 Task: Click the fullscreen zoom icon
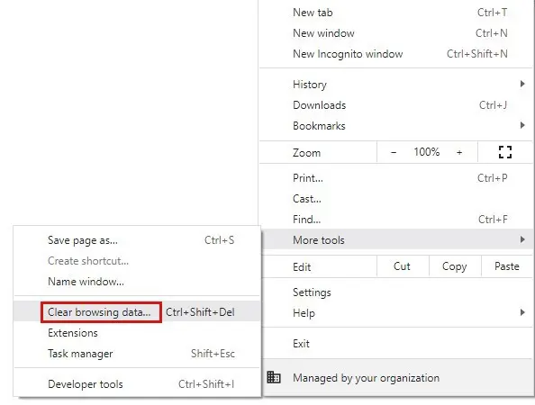coord(505,152)
